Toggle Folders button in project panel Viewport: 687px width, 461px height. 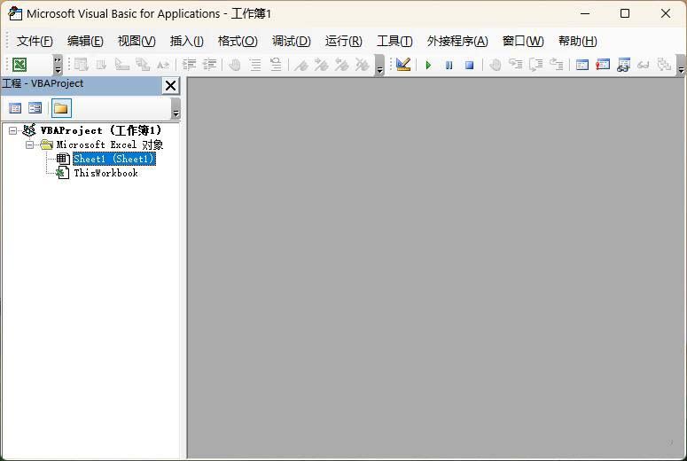(x=61, y=108)
